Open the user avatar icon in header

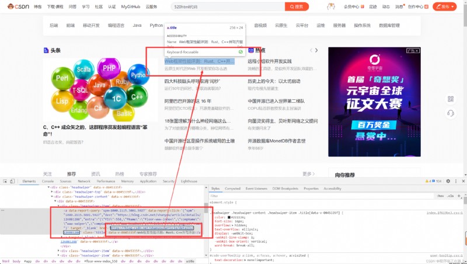[331, 6]
